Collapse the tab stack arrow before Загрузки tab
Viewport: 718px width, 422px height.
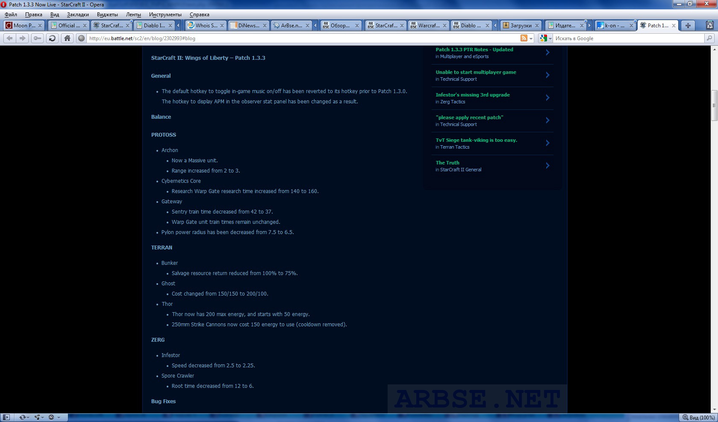[495, 26]
